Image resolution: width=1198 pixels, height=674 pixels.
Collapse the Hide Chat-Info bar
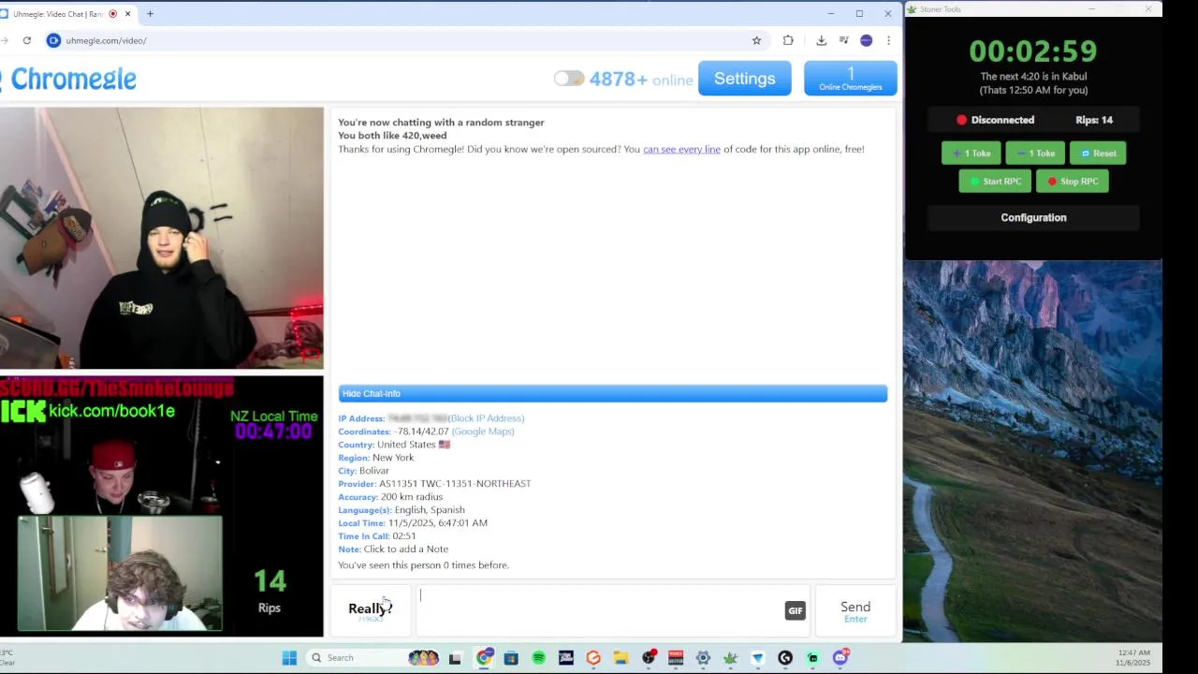click(613, 393)
